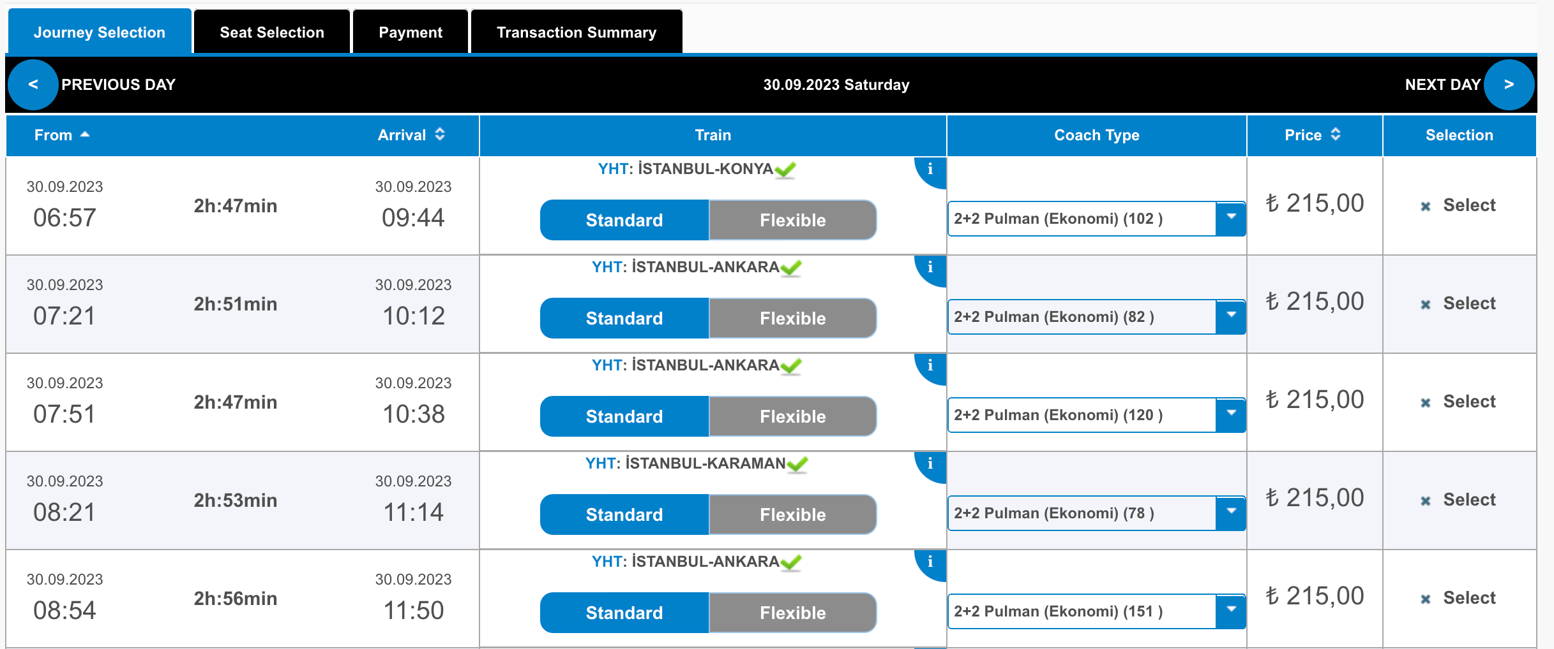Switch 06:57 train fare to Flexible
Screen dimensions: 1554x649
[x=792, y=220]
